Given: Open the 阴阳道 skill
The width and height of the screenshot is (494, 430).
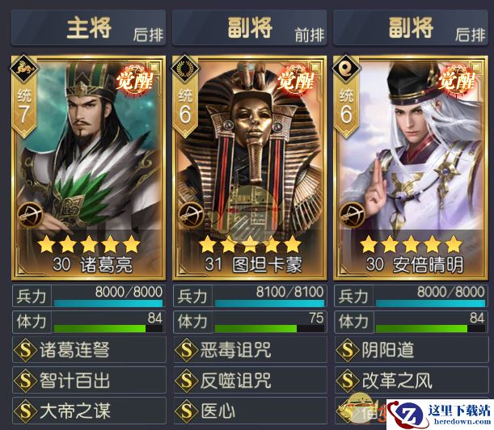Looking at the screenshot, I should (x=412, y=349).
